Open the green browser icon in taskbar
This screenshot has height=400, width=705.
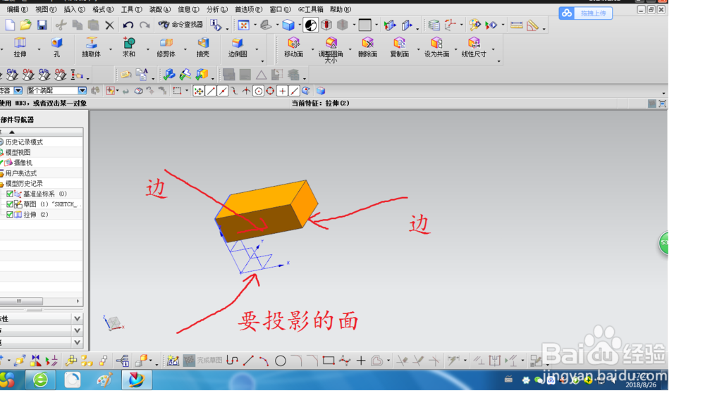click(40, 380)
